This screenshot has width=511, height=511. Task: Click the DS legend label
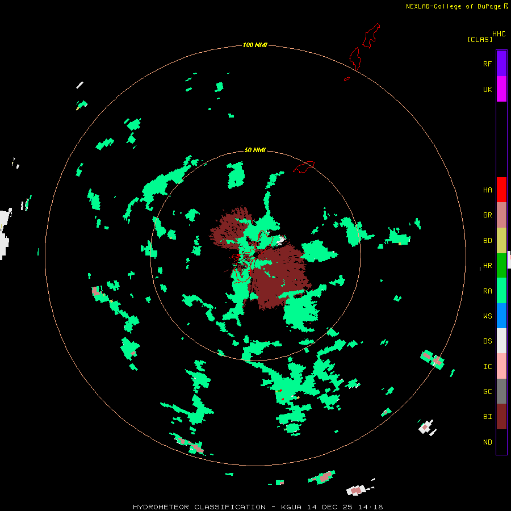tap(487, 341)
